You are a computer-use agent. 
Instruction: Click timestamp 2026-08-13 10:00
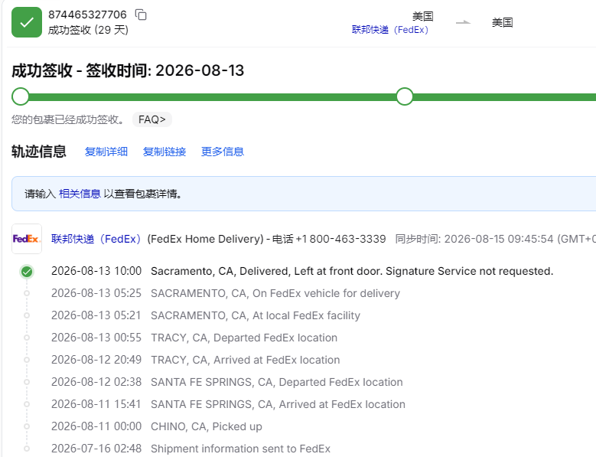pyautogui.click(x=96, y=271)
